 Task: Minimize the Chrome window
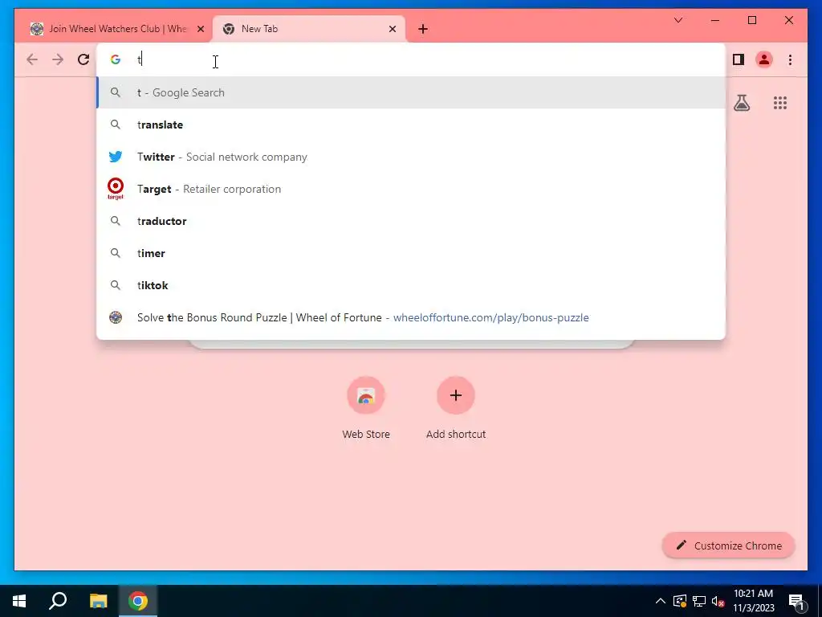pos(715,20)
